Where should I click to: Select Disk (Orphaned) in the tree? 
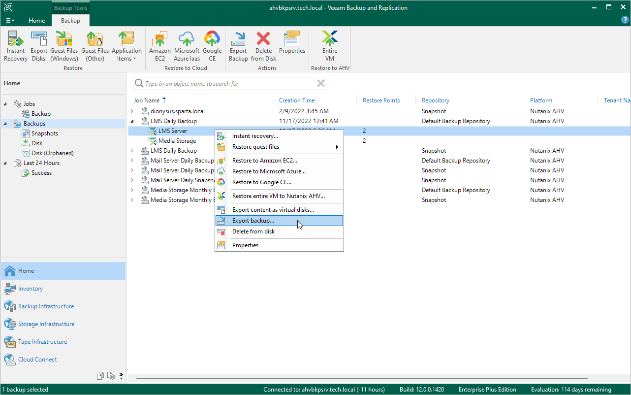pyautogui.click(x=52, y=153)
